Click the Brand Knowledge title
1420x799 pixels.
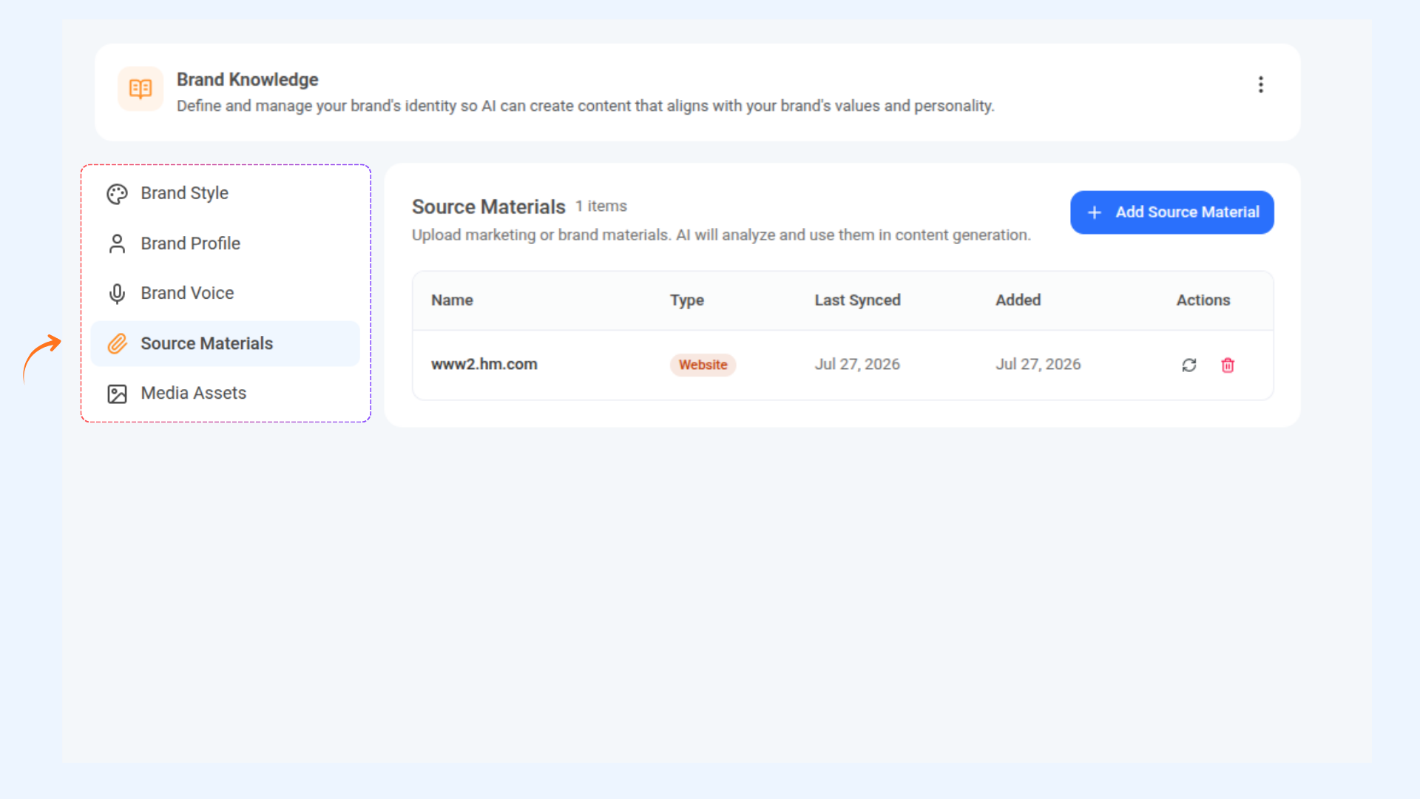click(x=247, y=79)
